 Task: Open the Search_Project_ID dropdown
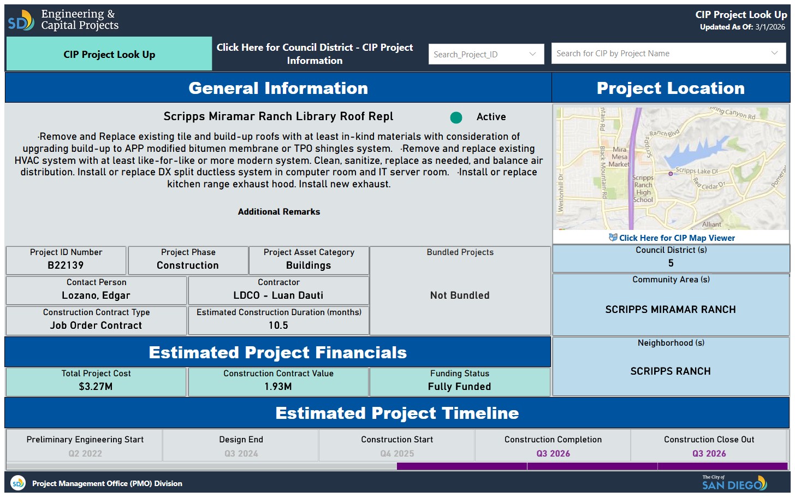[486, 54]
